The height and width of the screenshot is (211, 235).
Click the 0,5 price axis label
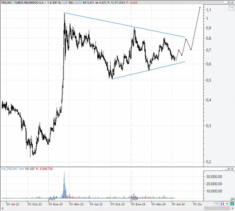pyautogui.click(x=209, y=80)
